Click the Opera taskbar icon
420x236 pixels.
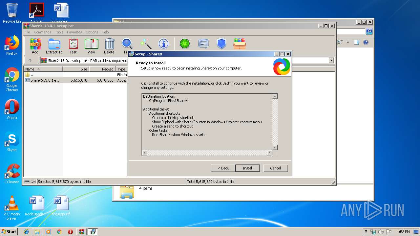(x=70, y=232)
